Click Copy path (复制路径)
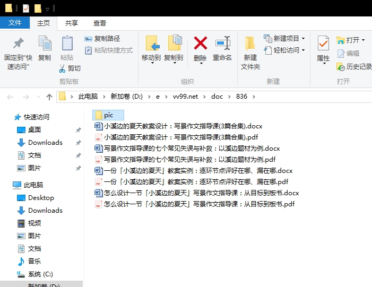 click(x=102, y=38)
